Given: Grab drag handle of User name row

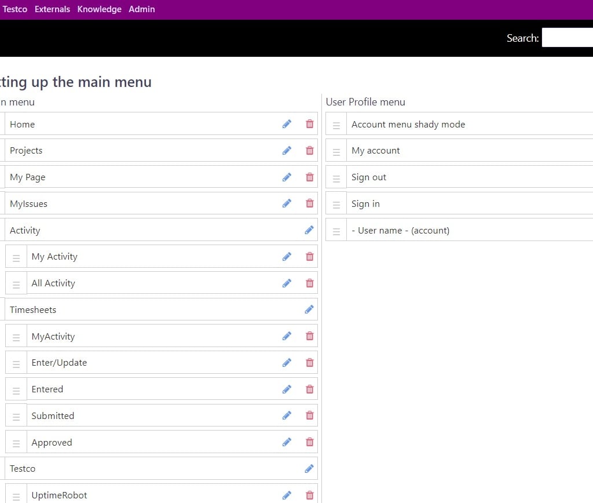Looking at the screenshot, I should (336, 231).
